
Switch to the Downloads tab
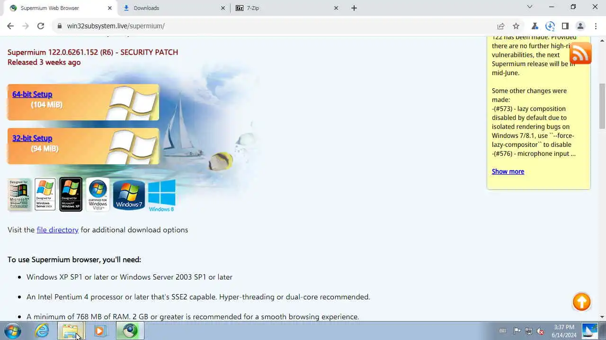point(174,8)
